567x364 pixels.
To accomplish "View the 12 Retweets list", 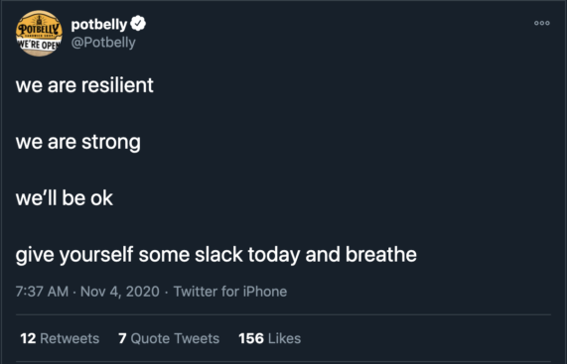I will click(x=60, y=338).
